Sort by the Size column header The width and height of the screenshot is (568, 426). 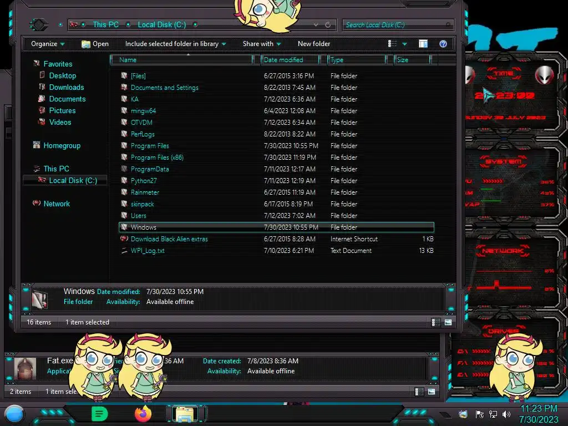(x=412, y=60)
